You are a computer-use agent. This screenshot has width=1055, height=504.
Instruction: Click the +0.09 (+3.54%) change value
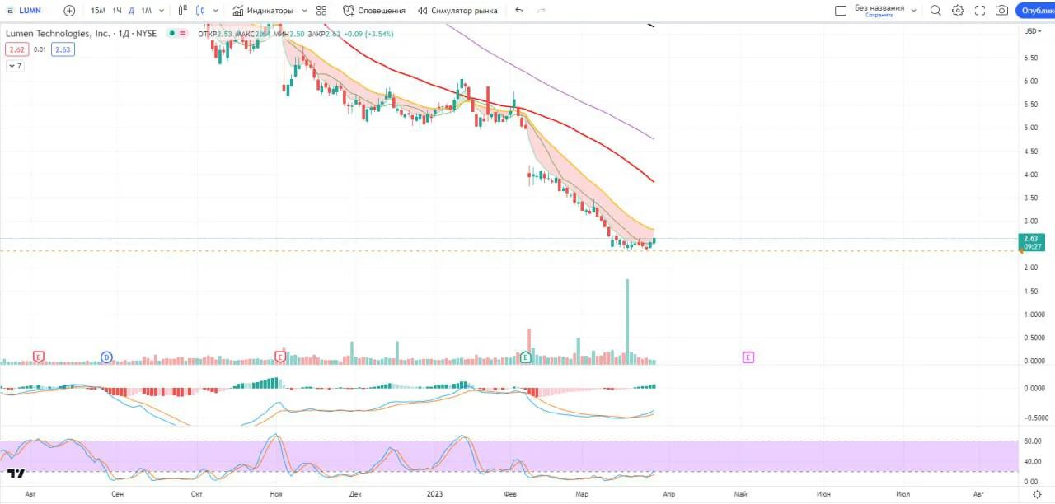pos(369,34)
